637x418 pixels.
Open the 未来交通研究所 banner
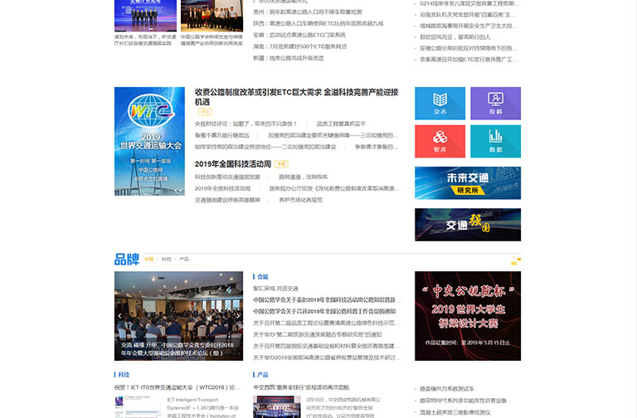468,183
